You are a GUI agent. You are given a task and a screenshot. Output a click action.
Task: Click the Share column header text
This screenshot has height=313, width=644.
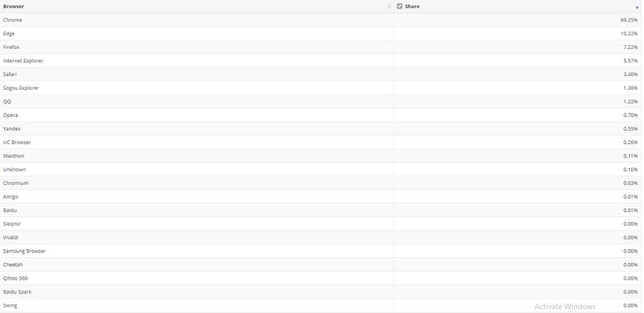pyautogui.click(x=412, y=6)
